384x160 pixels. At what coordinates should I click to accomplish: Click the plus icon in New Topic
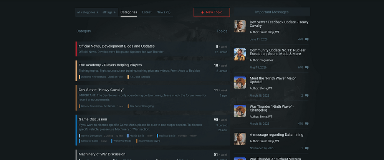(202, 12)
